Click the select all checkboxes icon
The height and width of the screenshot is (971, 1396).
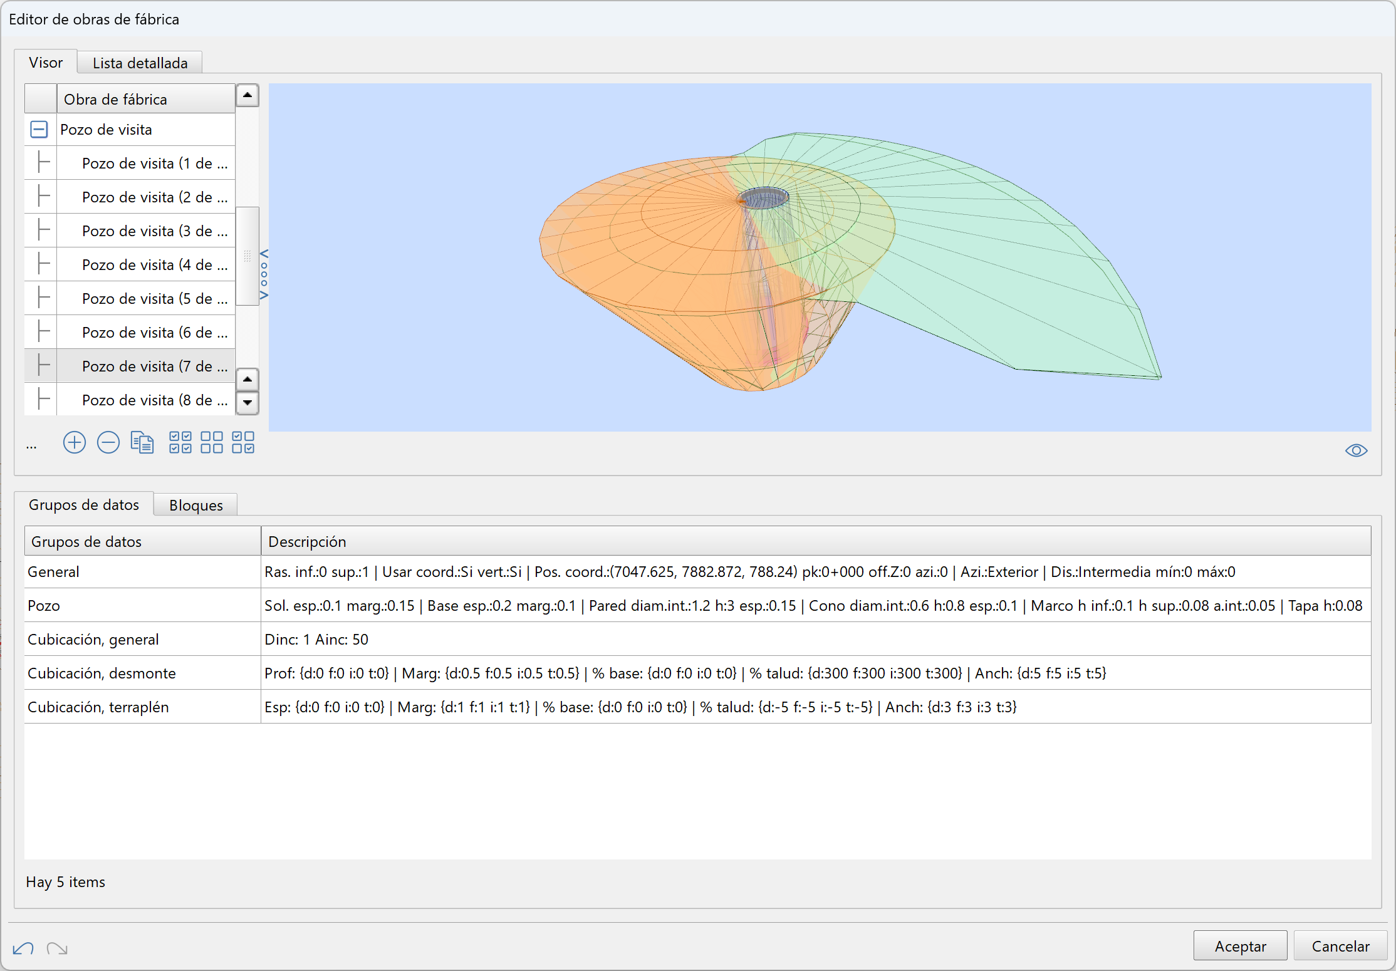pyautogui.click(x=180, y=443)
